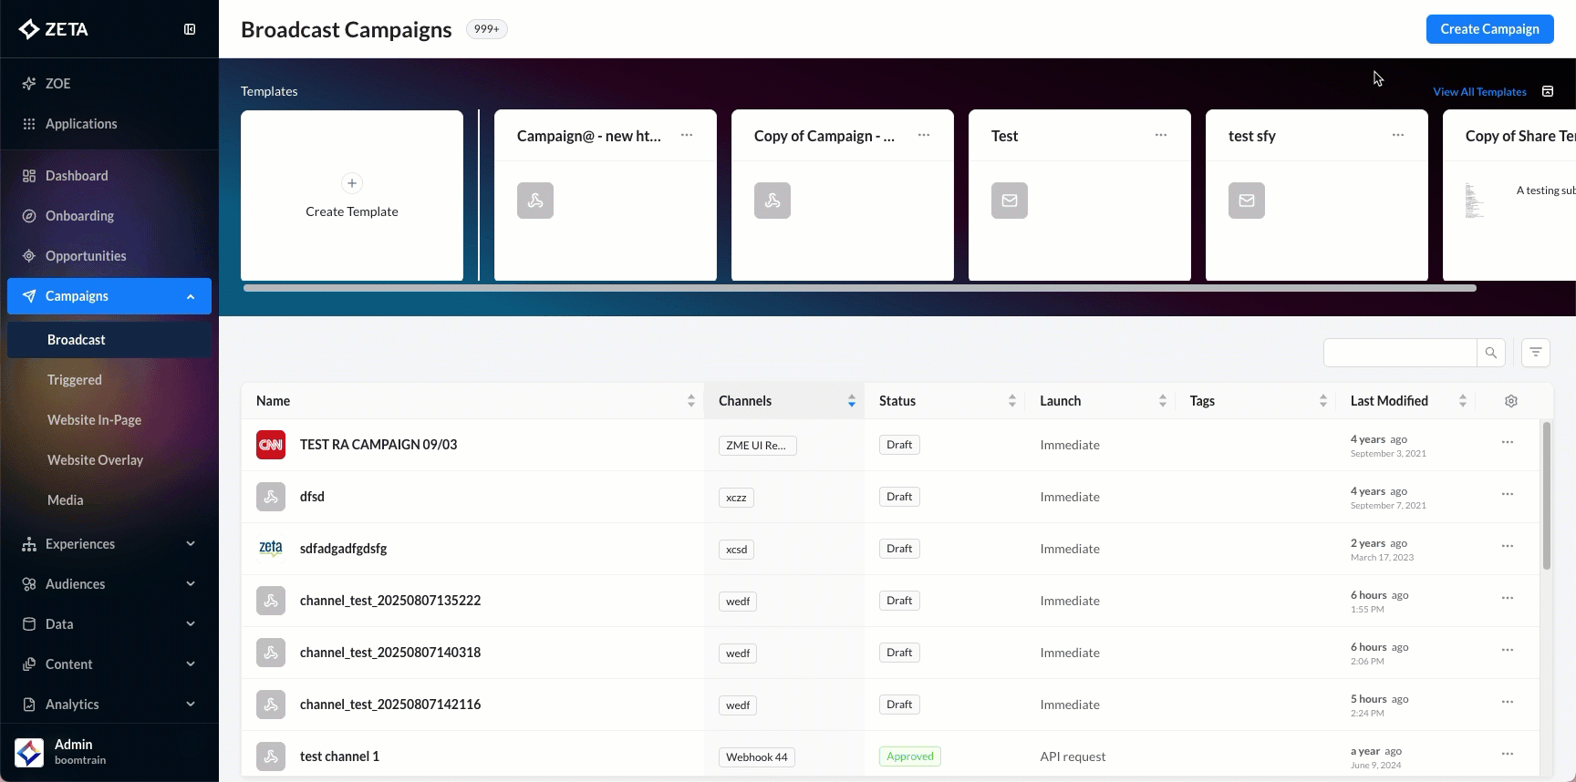The height and width of the screenshot is (782, 1576).
Task: Open the View All Templates link
Action: point(1479,92)
